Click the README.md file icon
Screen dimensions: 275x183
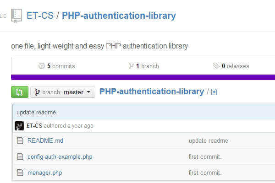pos(20,140)
